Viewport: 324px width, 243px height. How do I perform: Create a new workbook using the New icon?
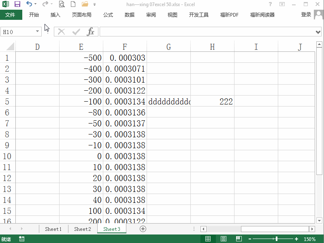[x=73, y=4]
